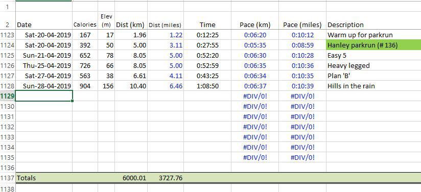Image resolution: width=421 pixels, height=192 pixels.
Task: Select calories value 904
Action: (x=85, y=86)
